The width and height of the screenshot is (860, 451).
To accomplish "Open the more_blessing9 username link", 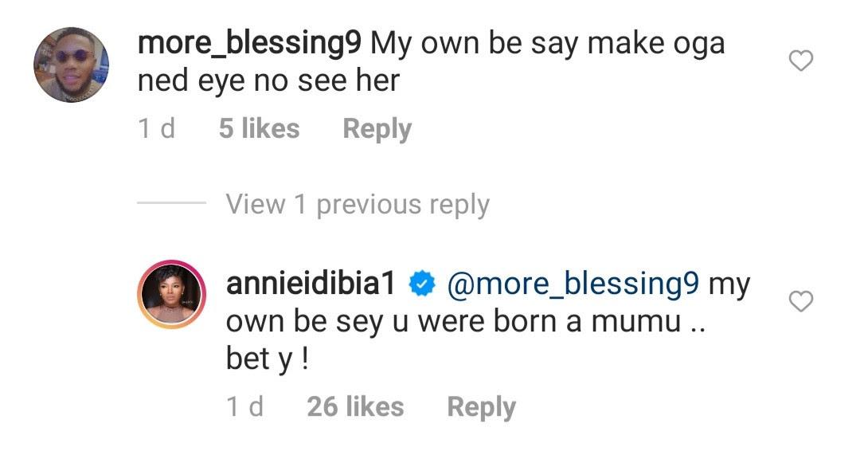I will (250, 43).
